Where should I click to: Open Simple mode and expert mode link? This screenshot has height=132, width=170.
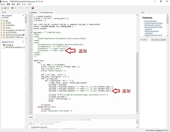point(153,35)
